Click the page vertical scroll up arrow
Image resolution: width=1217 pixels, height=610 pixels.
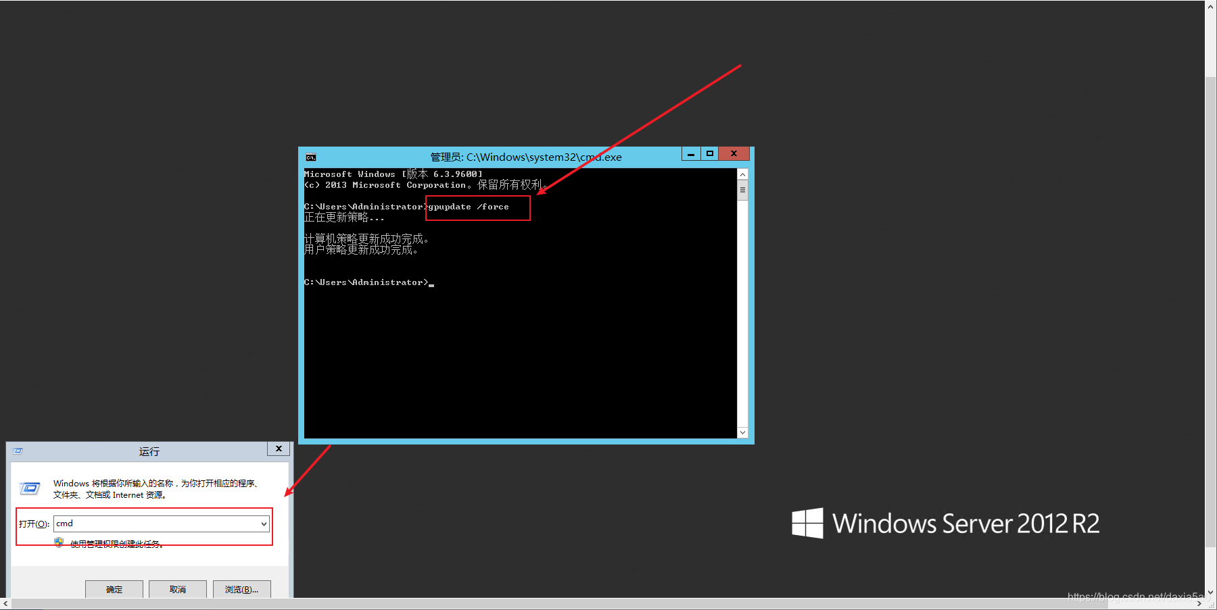[1211, 6]
